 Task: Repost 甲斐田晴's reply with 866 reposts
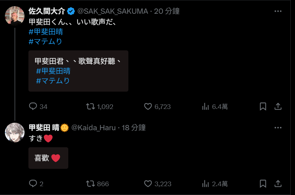pyautogui.click(x=90, y=184)
